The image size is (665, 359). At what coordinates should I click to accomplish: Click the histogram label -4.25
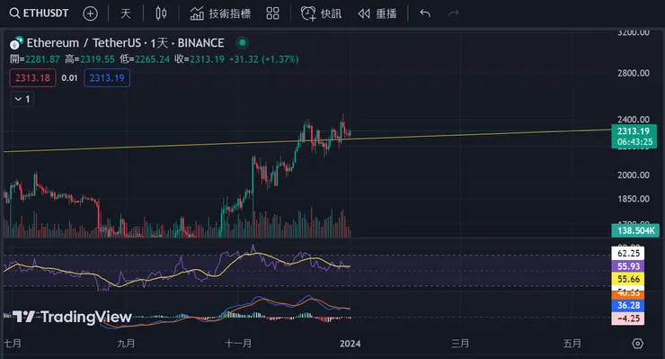click(x=628, y=319)
